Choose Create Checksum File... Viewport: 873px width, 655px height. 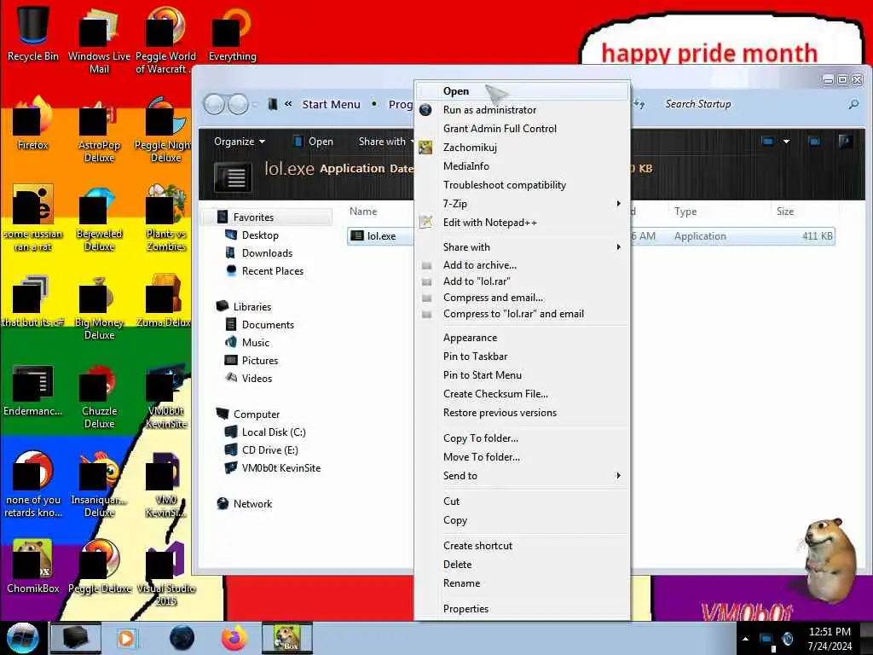(523, 394)
